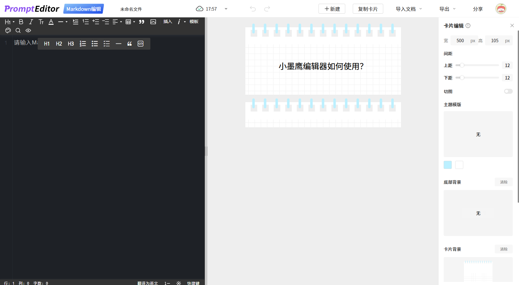
Task: Toggle preview with the eye icon
Action: click(x=28, y=30)
